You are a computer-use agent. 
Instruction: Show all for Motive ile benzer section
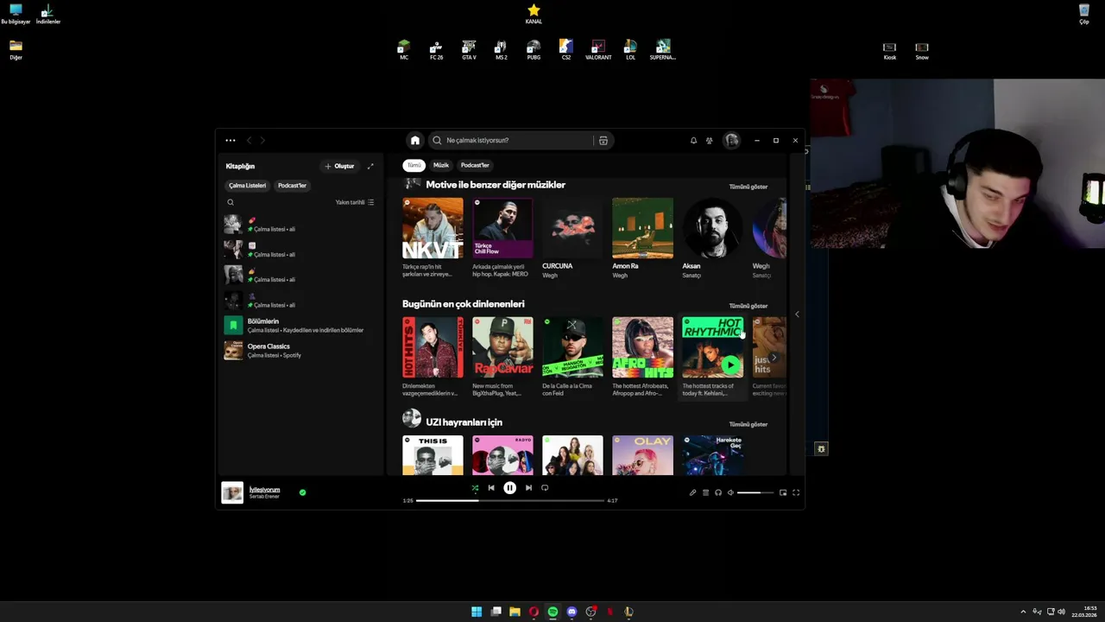(x=748, y=187)
